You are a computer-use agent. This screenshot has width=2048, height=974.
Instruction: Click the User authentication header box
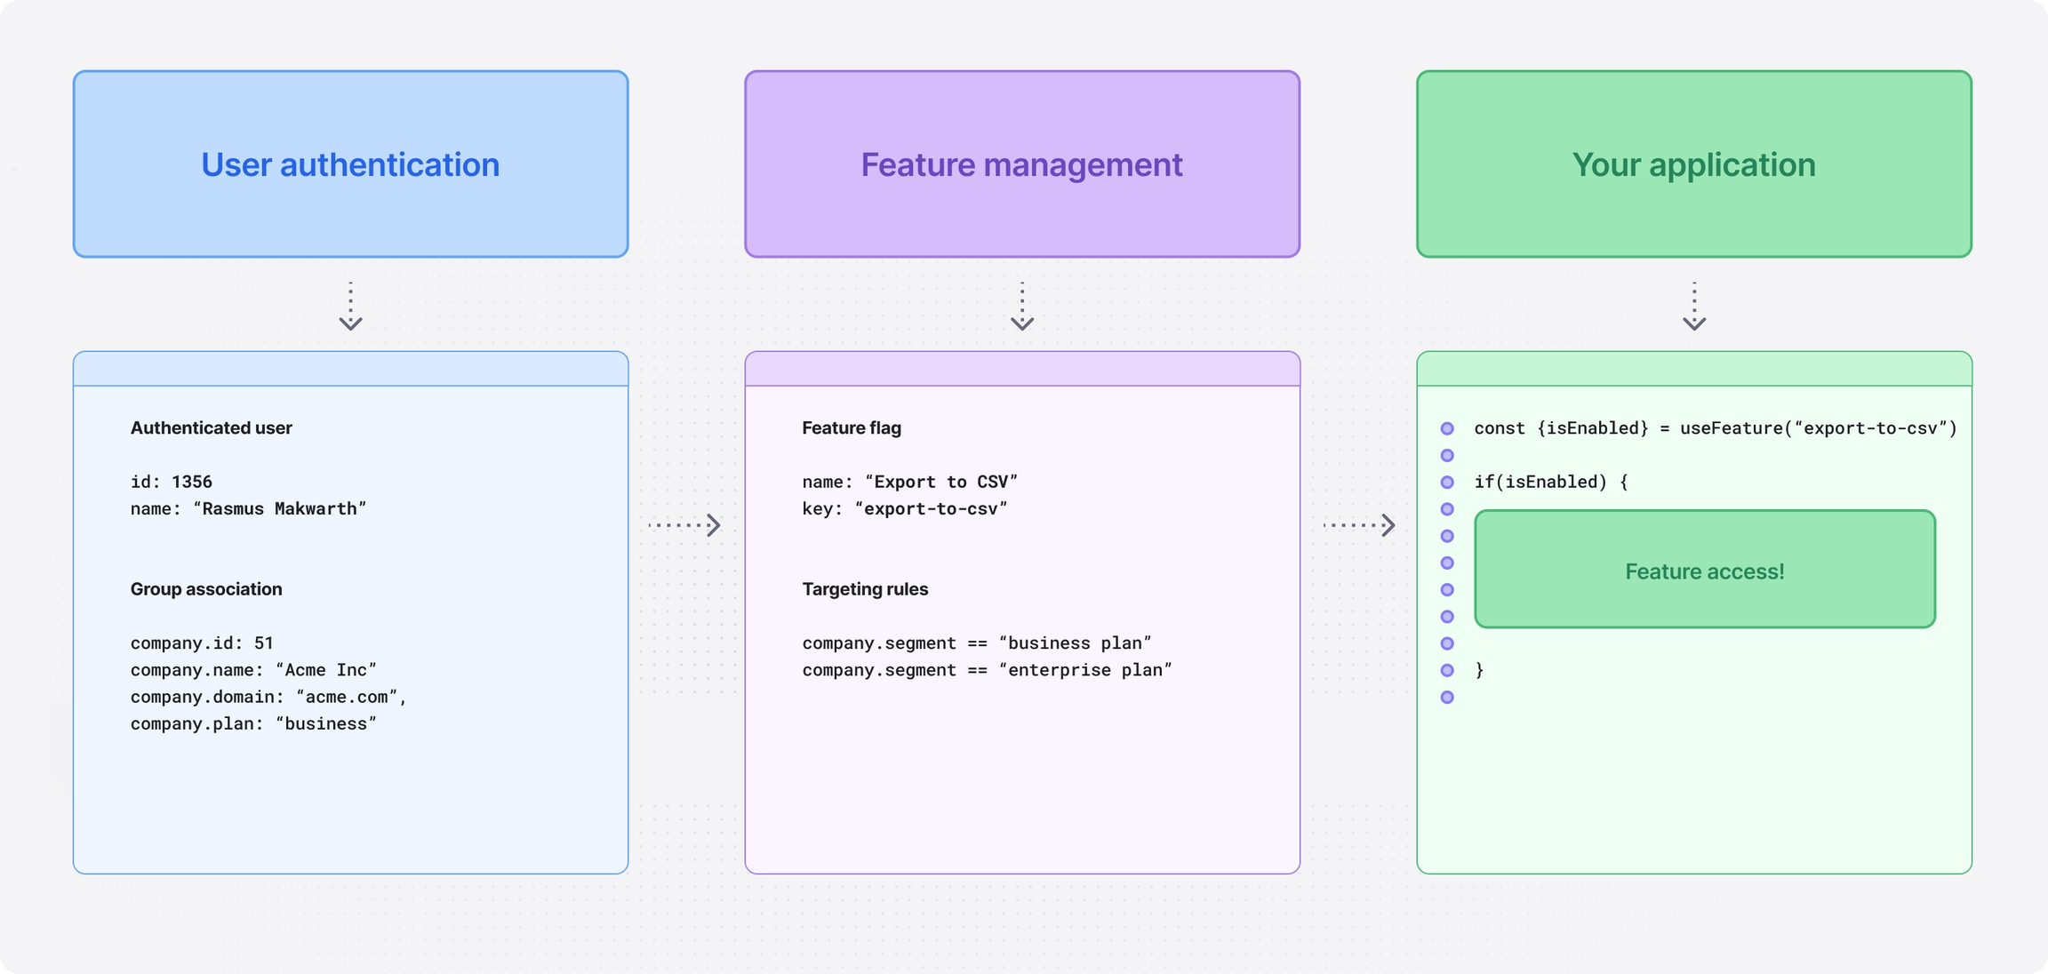click(350, 164)
